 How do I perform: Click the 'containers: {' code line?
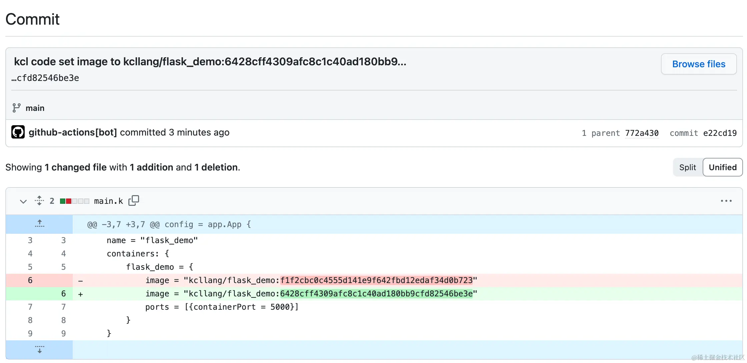click(x=138, y=254)
